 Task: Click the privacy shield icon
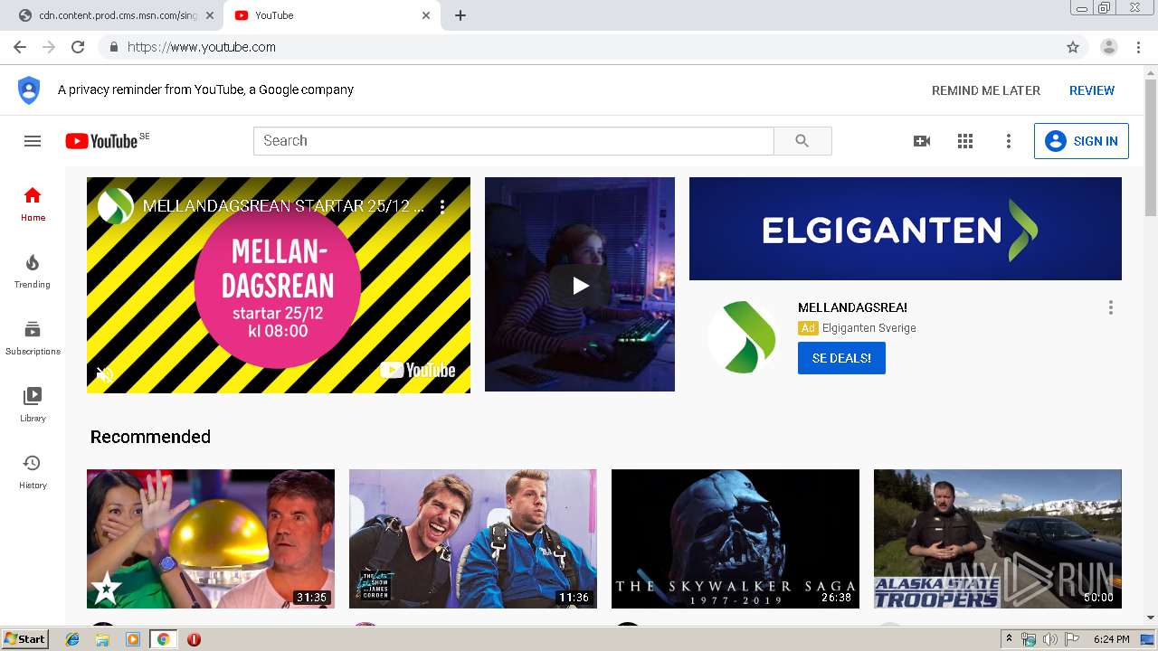29,90
